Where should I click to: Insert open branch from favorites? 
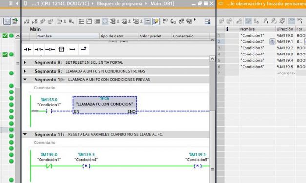pos(72,49)
